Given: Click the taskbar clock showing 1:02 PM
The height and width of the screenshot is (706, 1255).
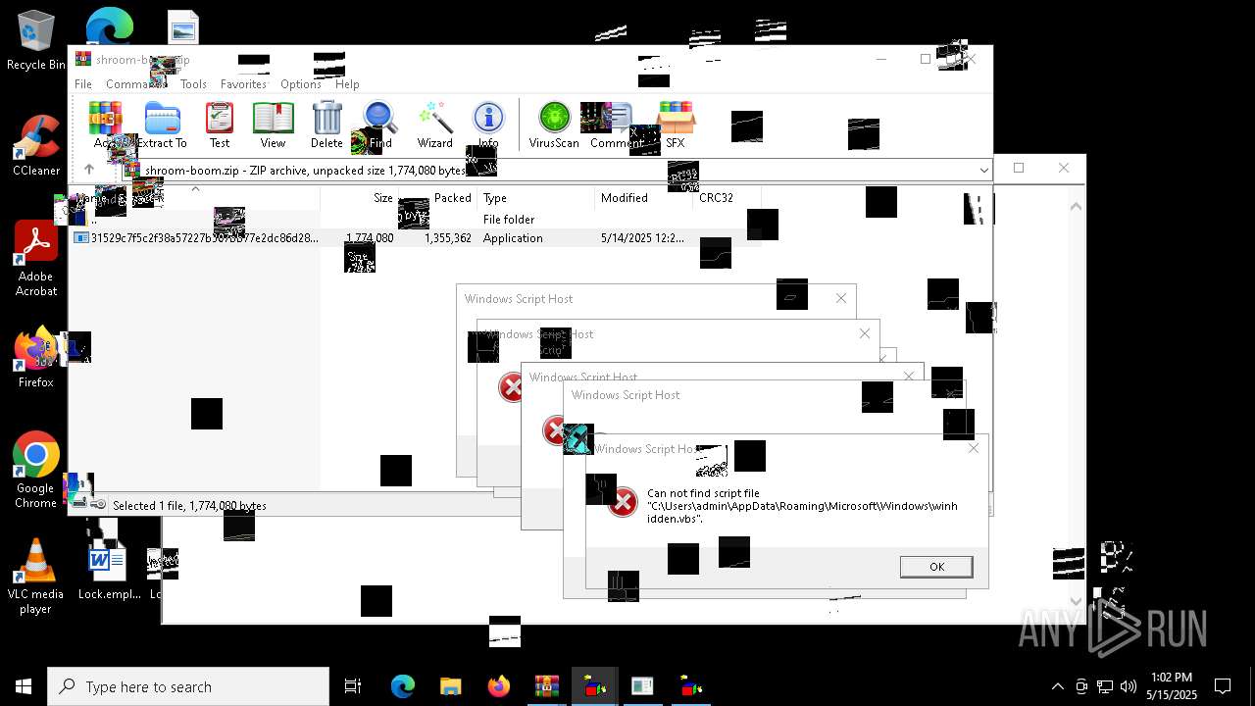Looking at the screenshot, I should point(1172,686).
